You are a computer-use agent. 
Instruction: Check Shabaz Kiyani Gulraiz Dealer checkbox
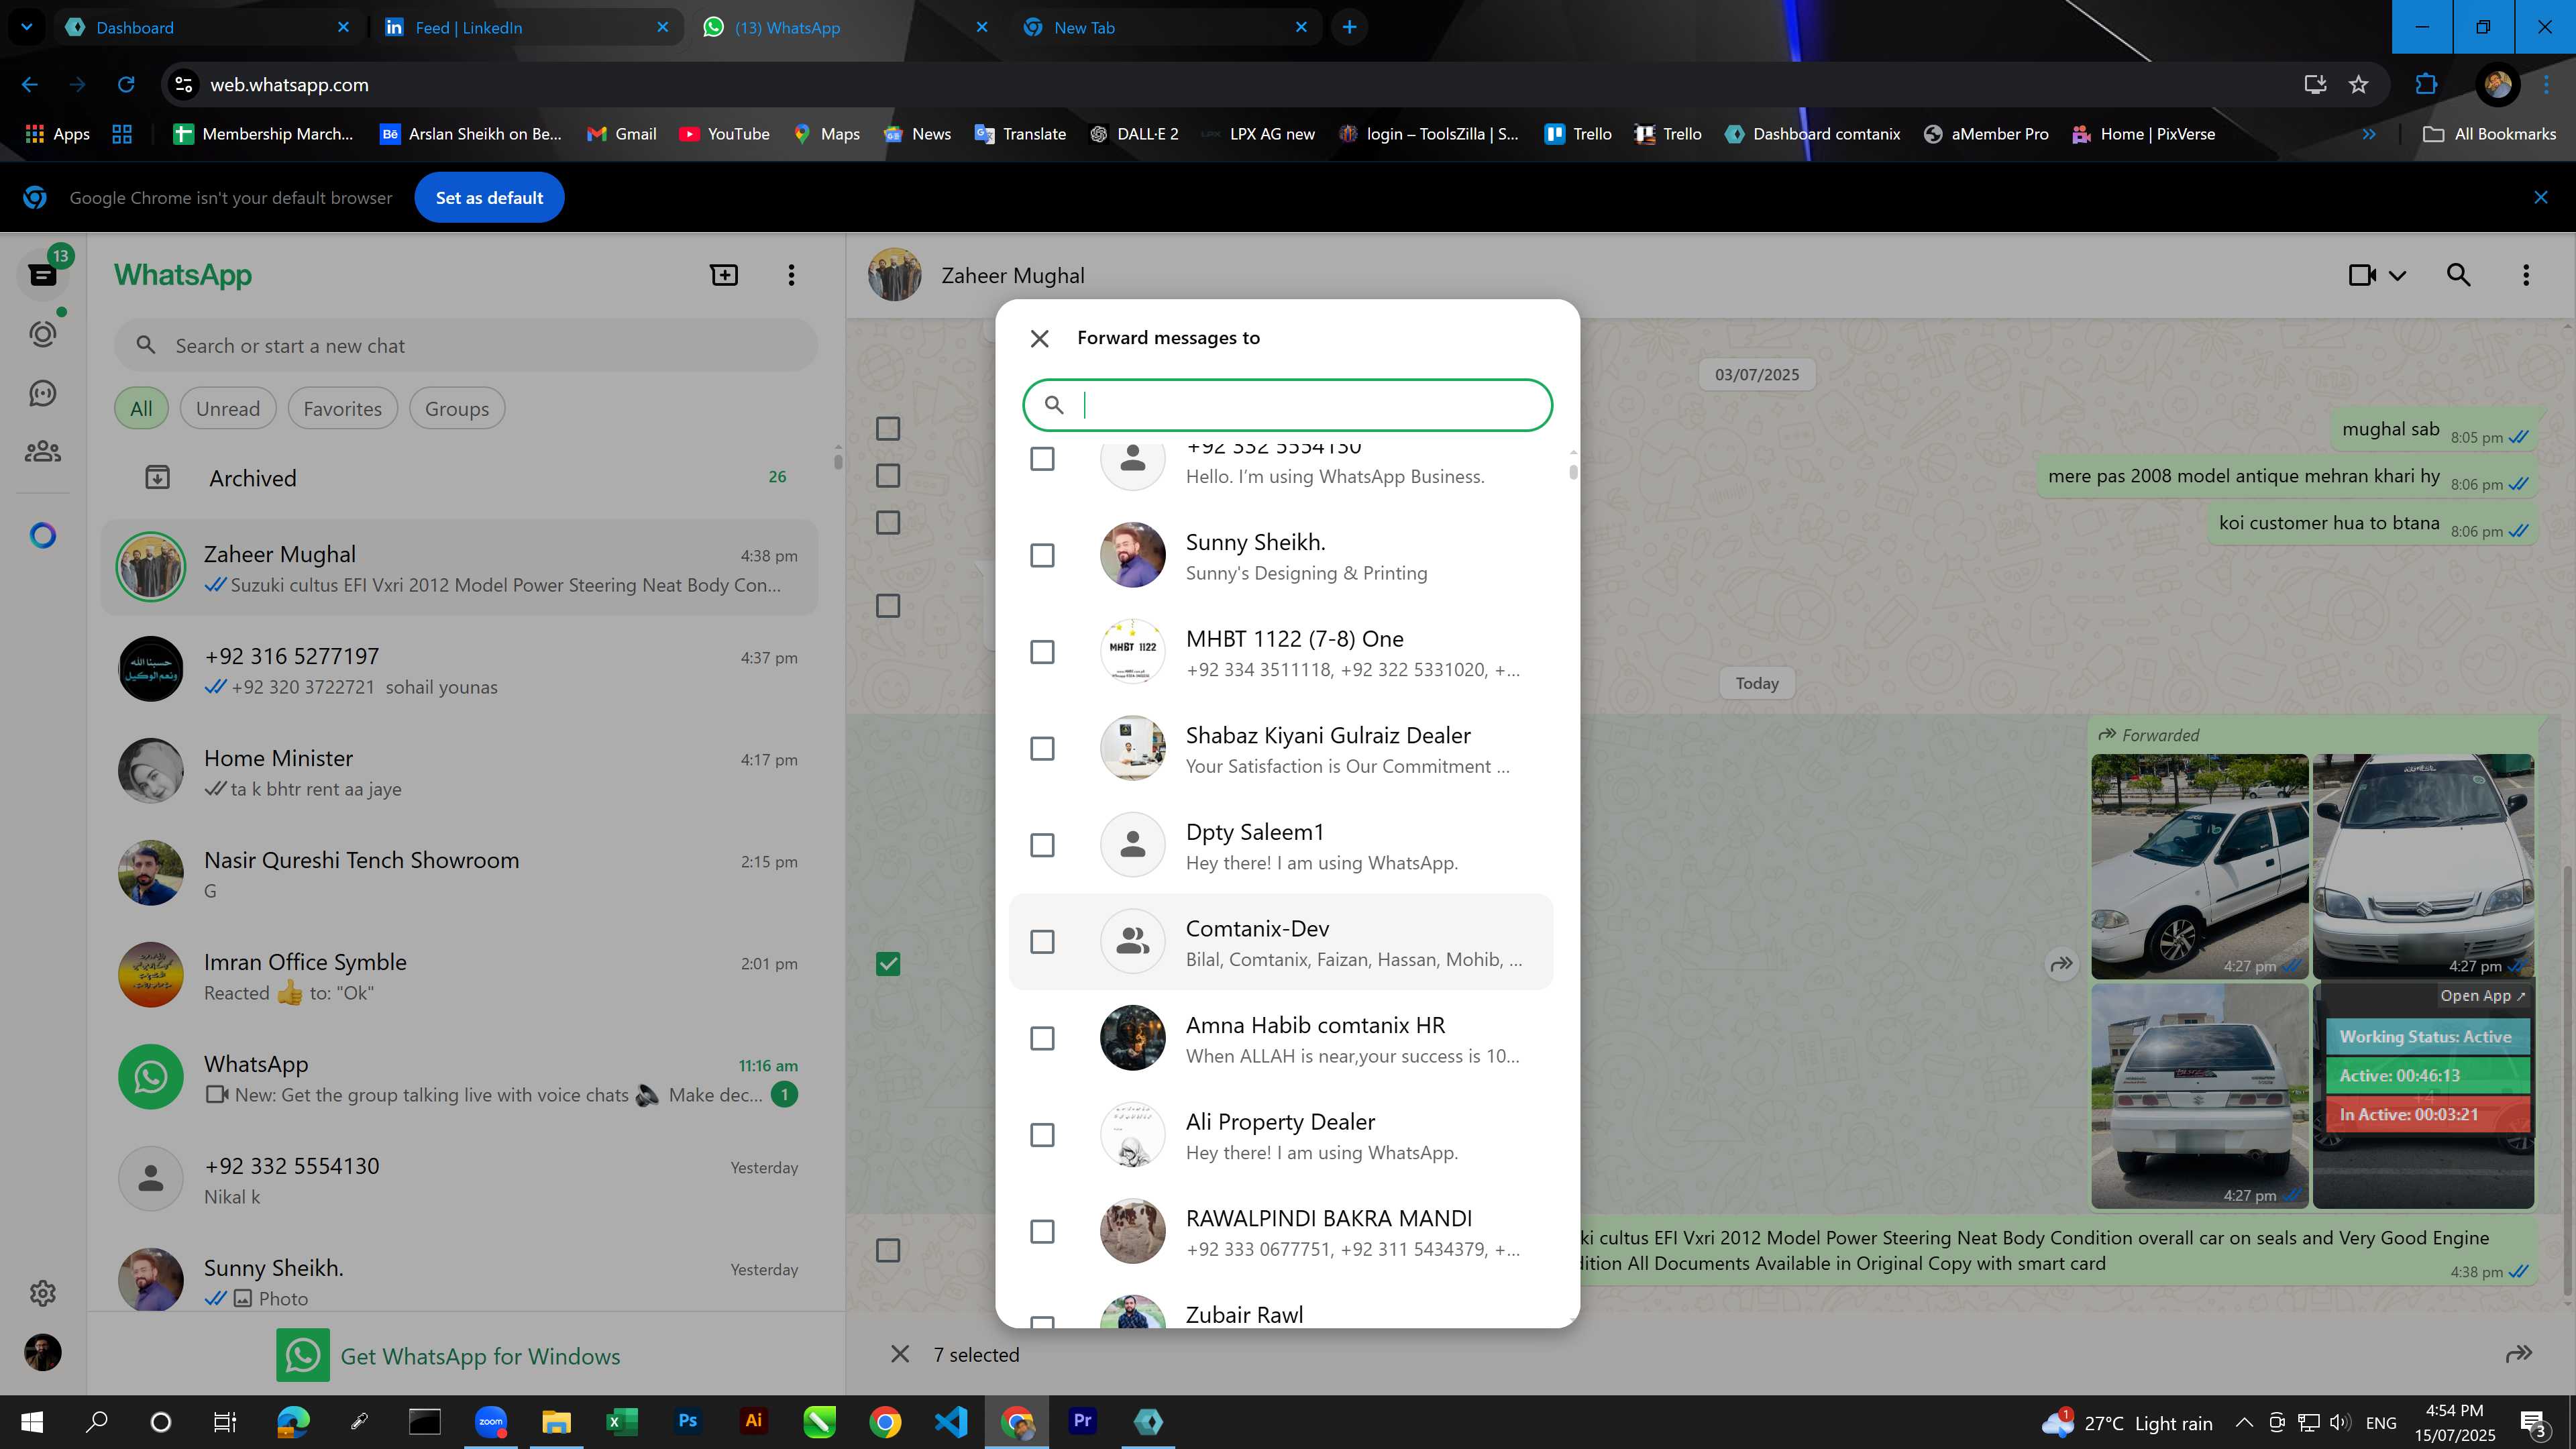point(1042,748)
